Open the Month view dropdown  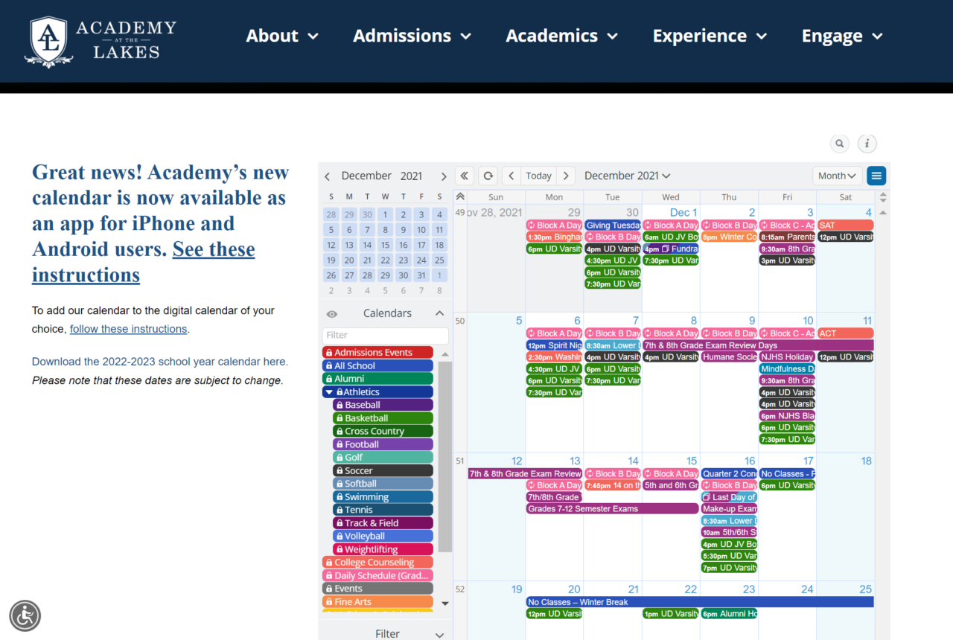click(x=837, y=176)
